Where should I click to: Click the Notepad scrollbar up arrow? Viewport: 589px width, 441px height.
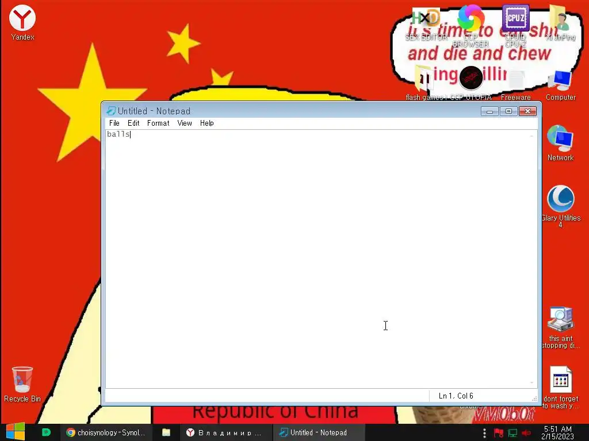531,136
